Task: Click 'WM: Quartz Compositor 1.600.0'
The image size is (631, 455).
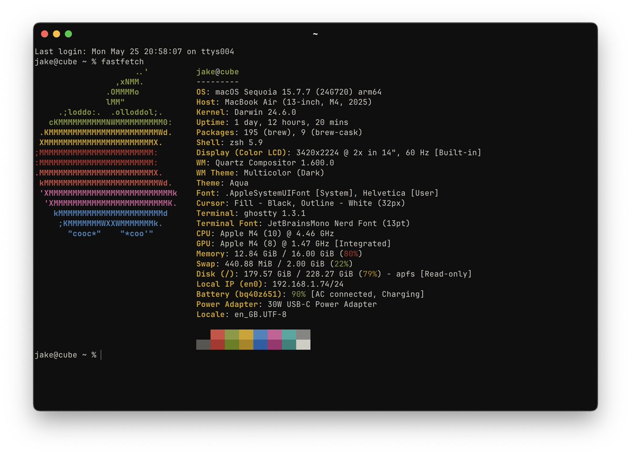Action: point(265,163)
